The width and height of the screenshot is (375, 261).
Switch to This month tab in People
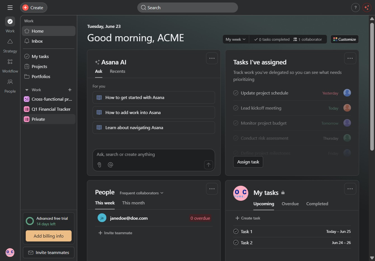pos(133,203)
